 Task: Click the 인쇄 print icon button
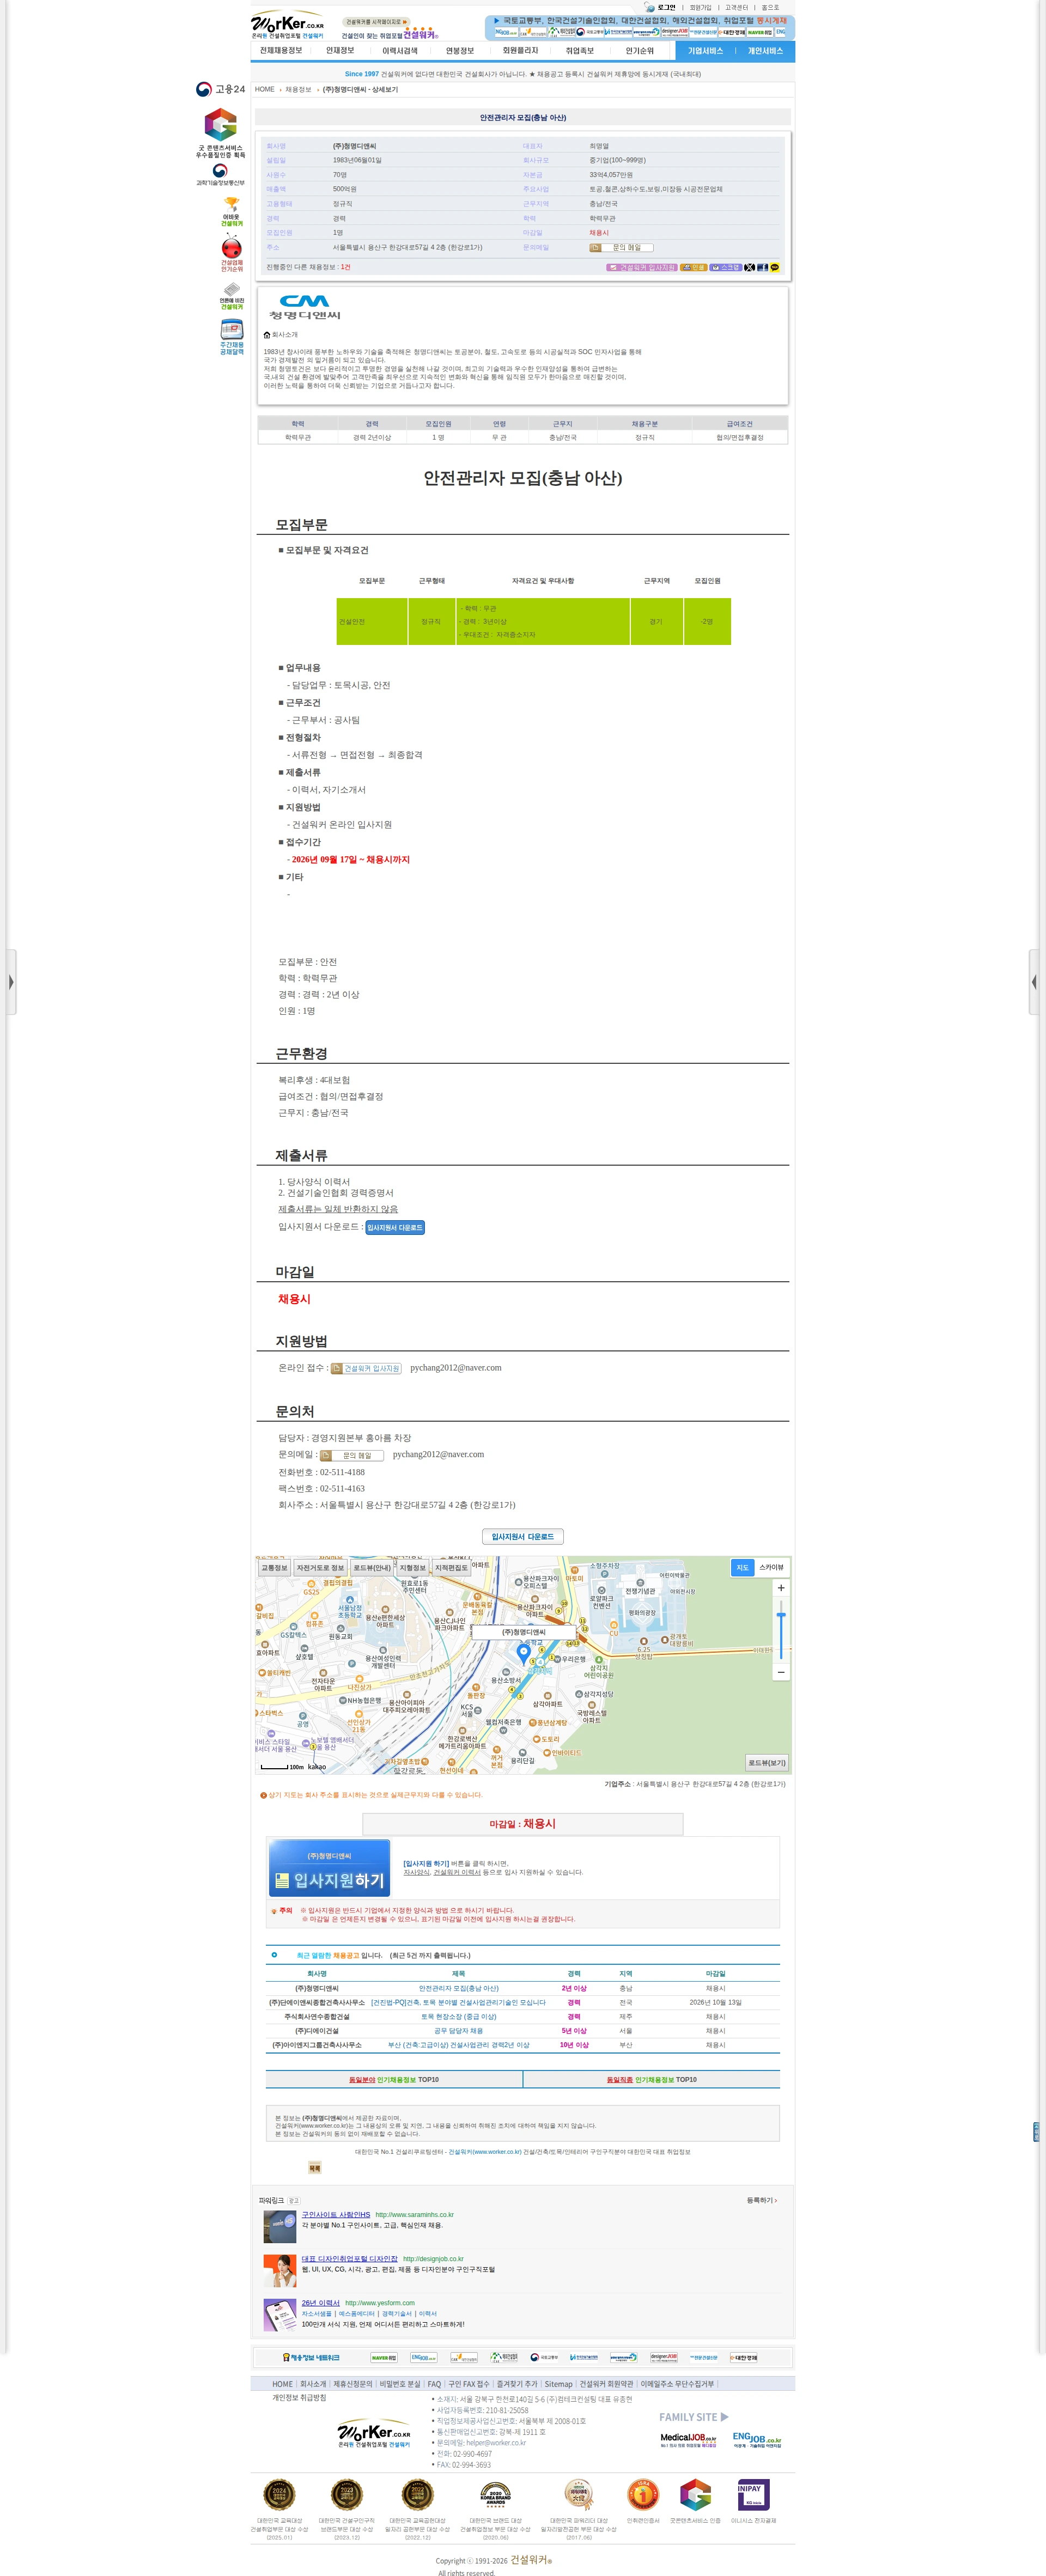pyautogui.click(x=694, y=267)
